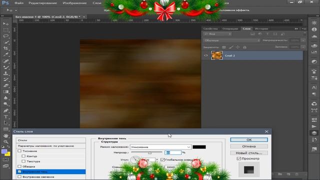Open the layer blend mode Обычные dropdown
The height and width of the screenshot is (180, 320).
(232, 40)
